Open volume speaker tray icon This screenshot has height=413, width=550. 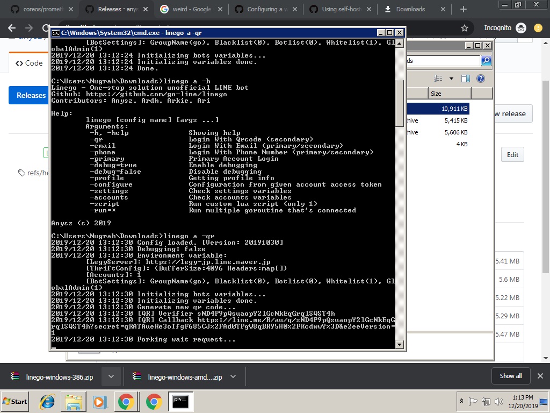point(498,401)
